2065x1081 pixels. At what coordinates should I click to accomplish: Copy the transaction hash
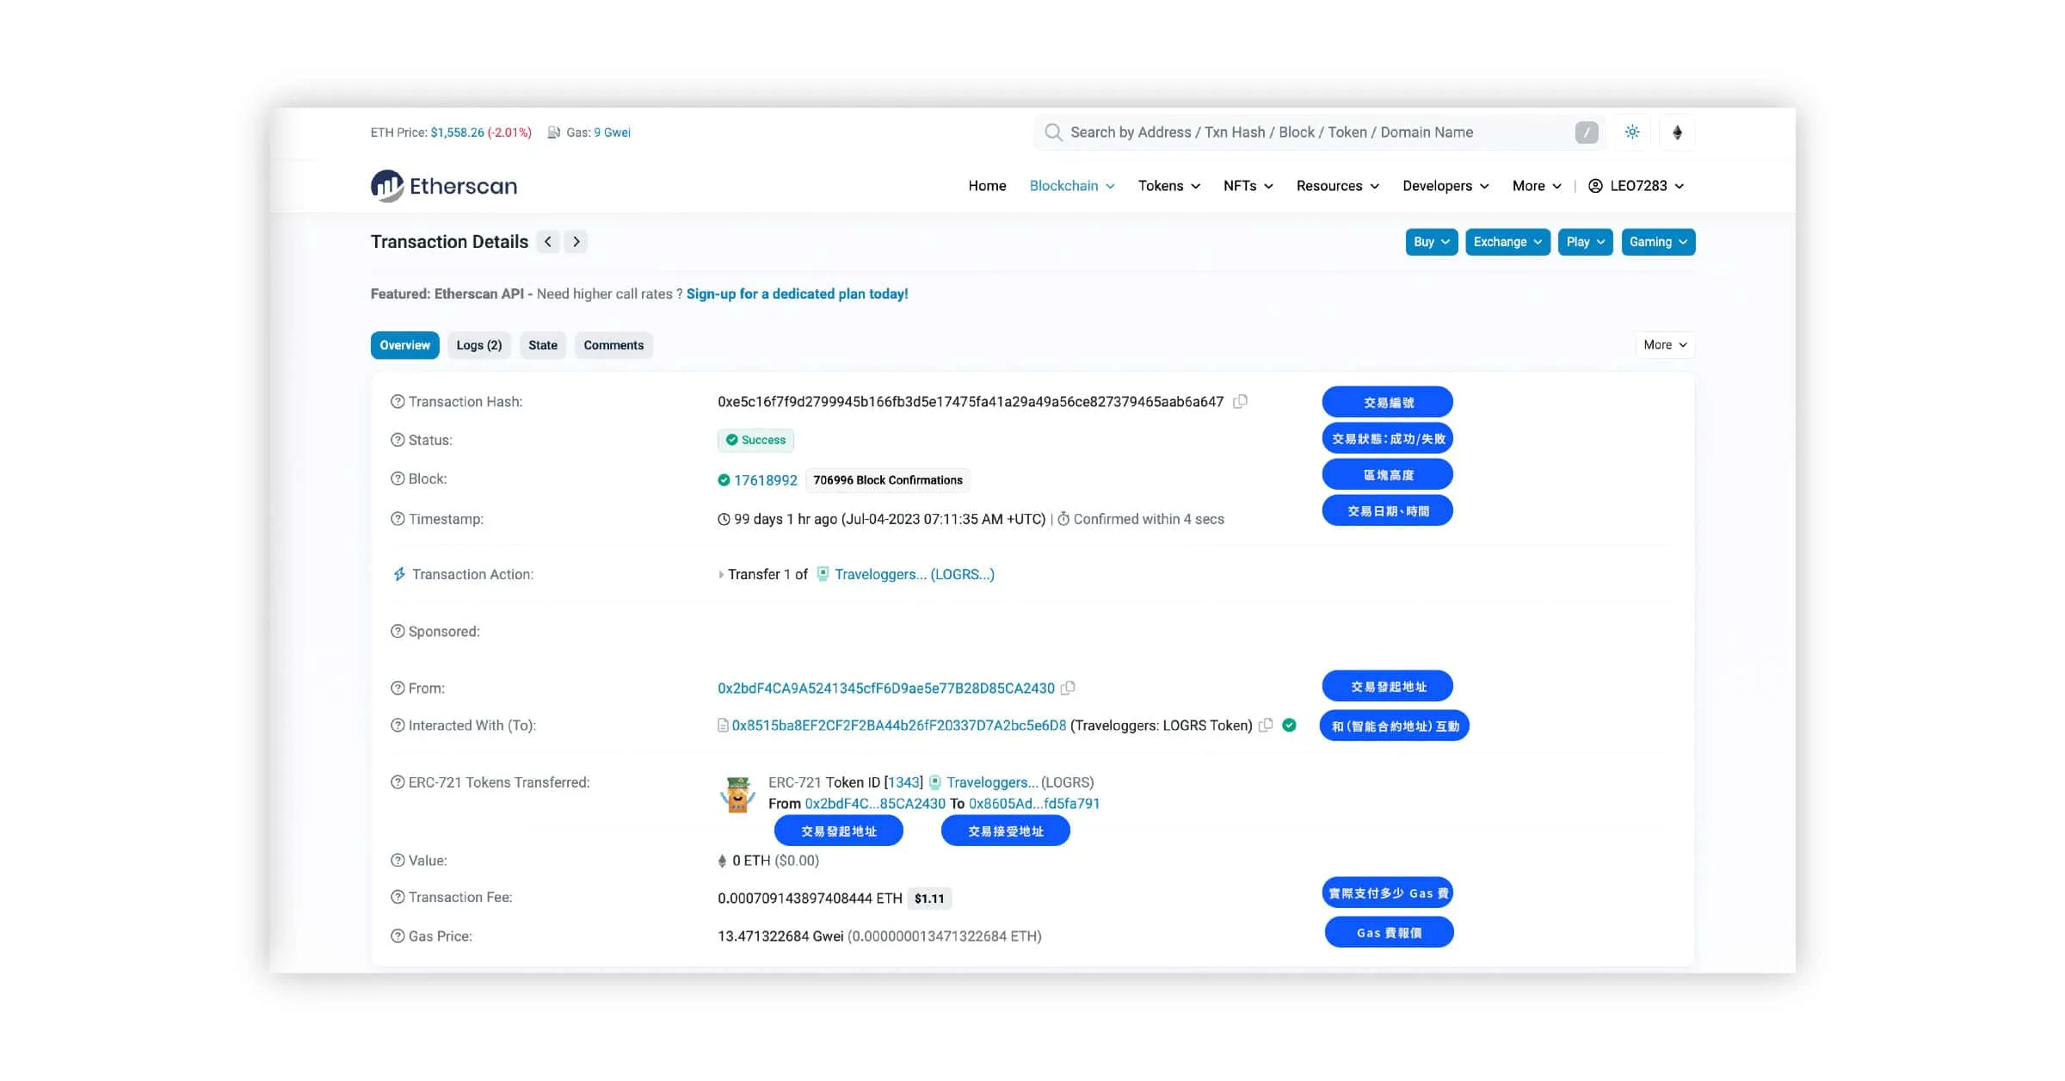(x=1240, y=402)
